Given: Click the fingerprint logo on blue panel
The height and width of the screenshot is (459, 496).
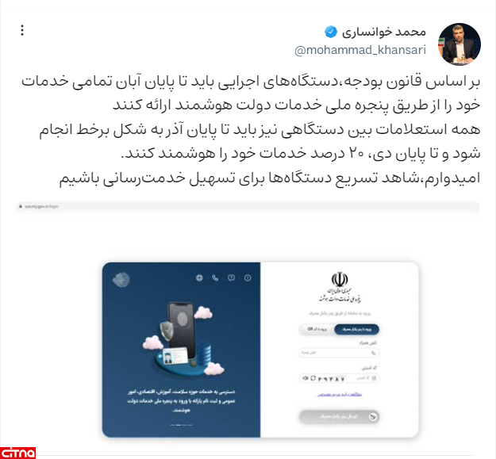Looking at the screenshot, I should tap(121, 280).
